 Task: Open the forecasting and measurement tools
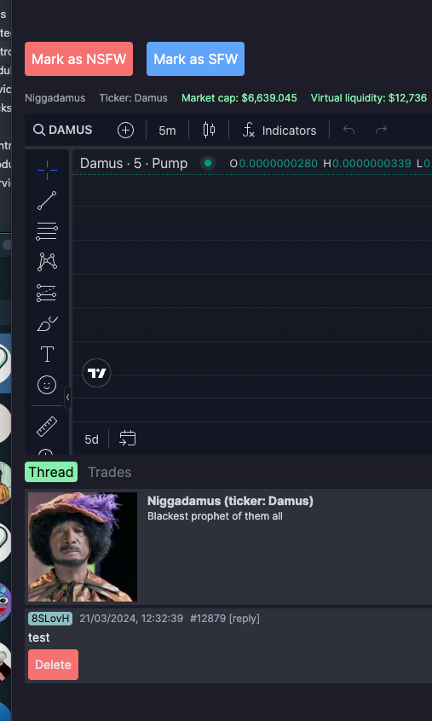[x=47, y=293]
